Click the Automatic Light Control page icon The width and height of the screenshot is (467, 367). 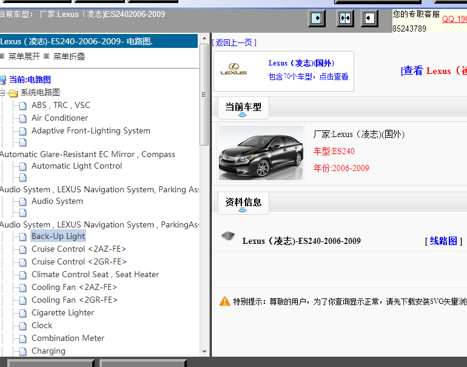[x=23, y=167]
